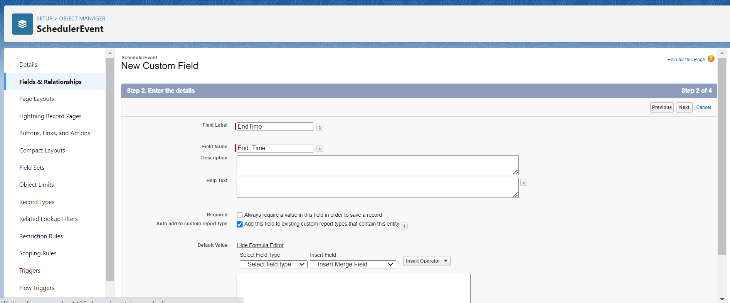Click the sidebar vertical scrollbar
This screenshot has height=303, width=730.
(x=110, y=169)
